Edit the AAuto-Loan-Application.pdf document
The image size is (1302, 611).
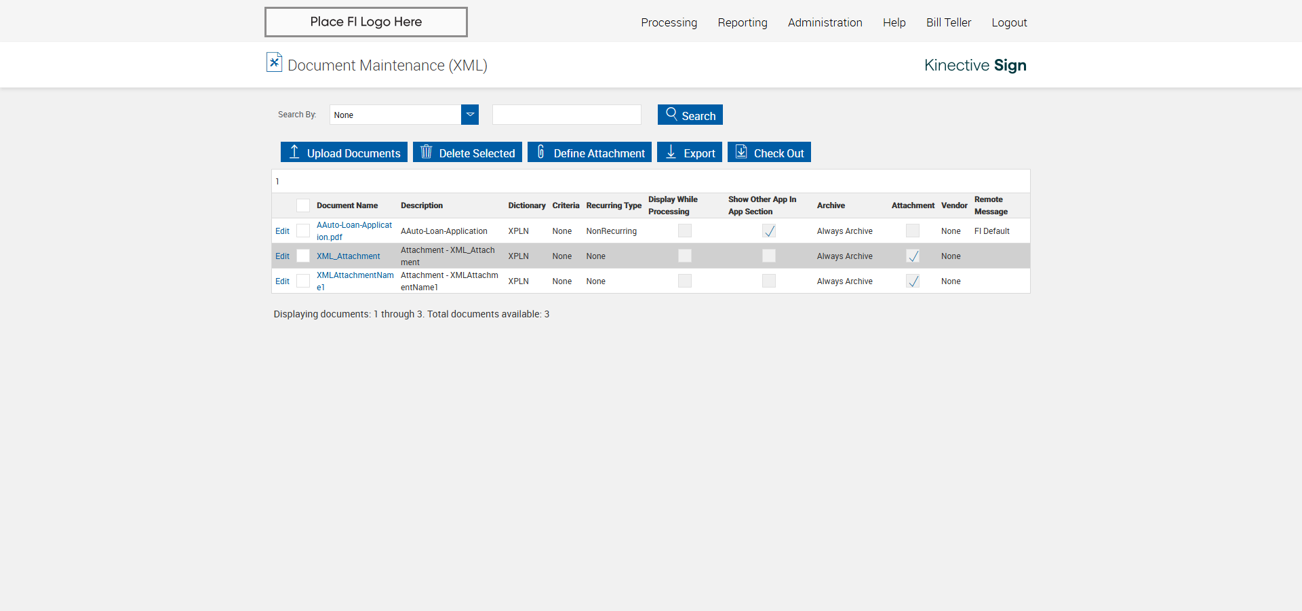(x=282, y=231)
